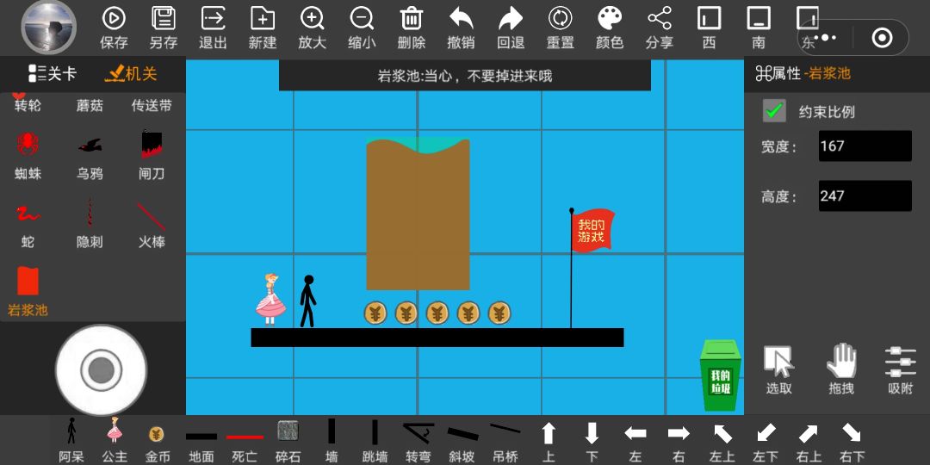The height and width of the screenshot is (465, 930).
Task: Select the princess character on canvas
Action: (270, 300)
